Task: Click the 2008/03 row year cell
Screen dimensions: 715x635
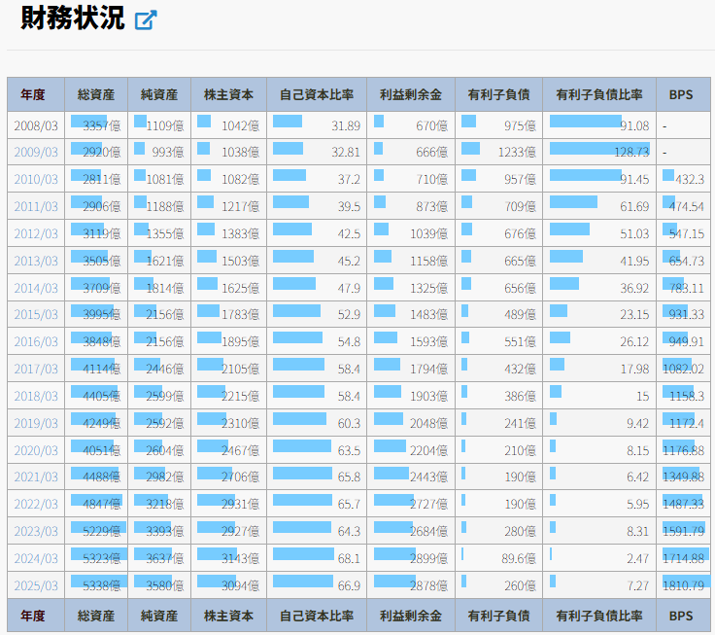Action: [x=36, y=126]
